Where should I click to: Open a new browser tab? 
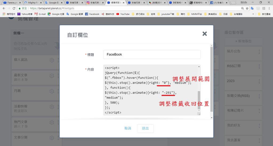[x=233, y=3]
